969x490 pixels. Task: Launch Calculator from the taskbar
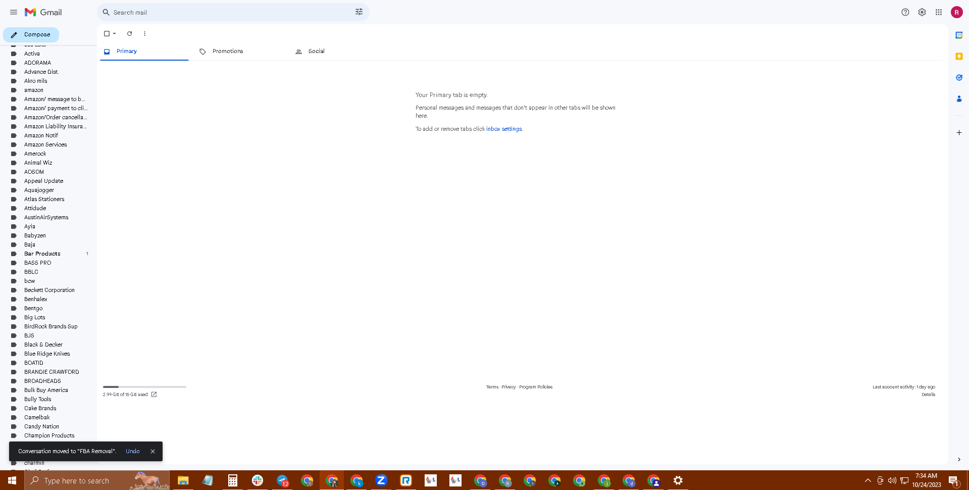[232, 480]
